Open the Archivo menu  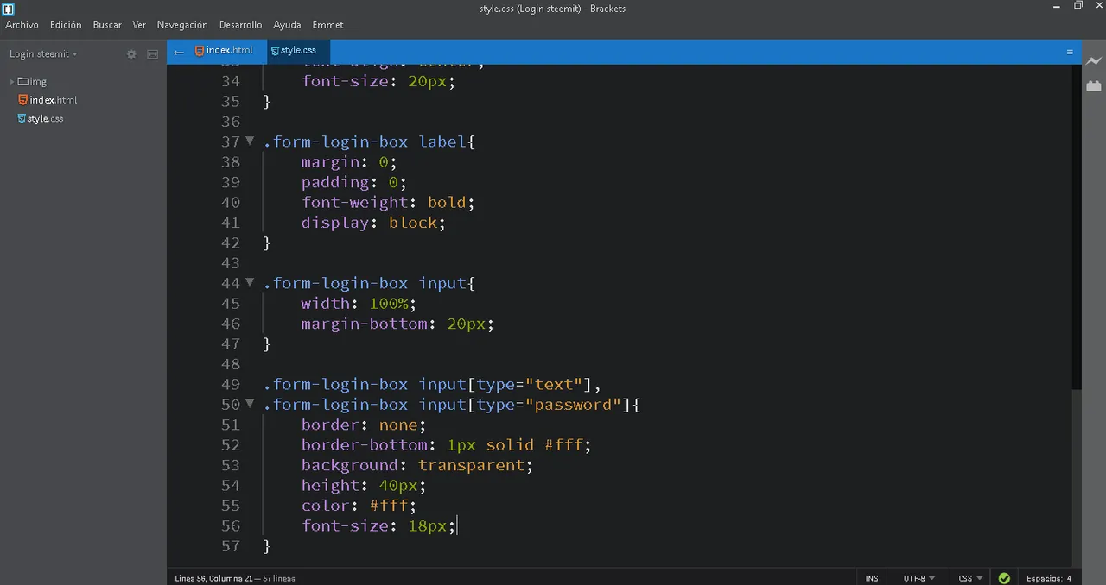(22, 25)
